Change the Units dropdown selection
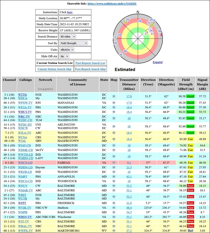The height and width of the screenshot is (233, 210). pos(67,50)
